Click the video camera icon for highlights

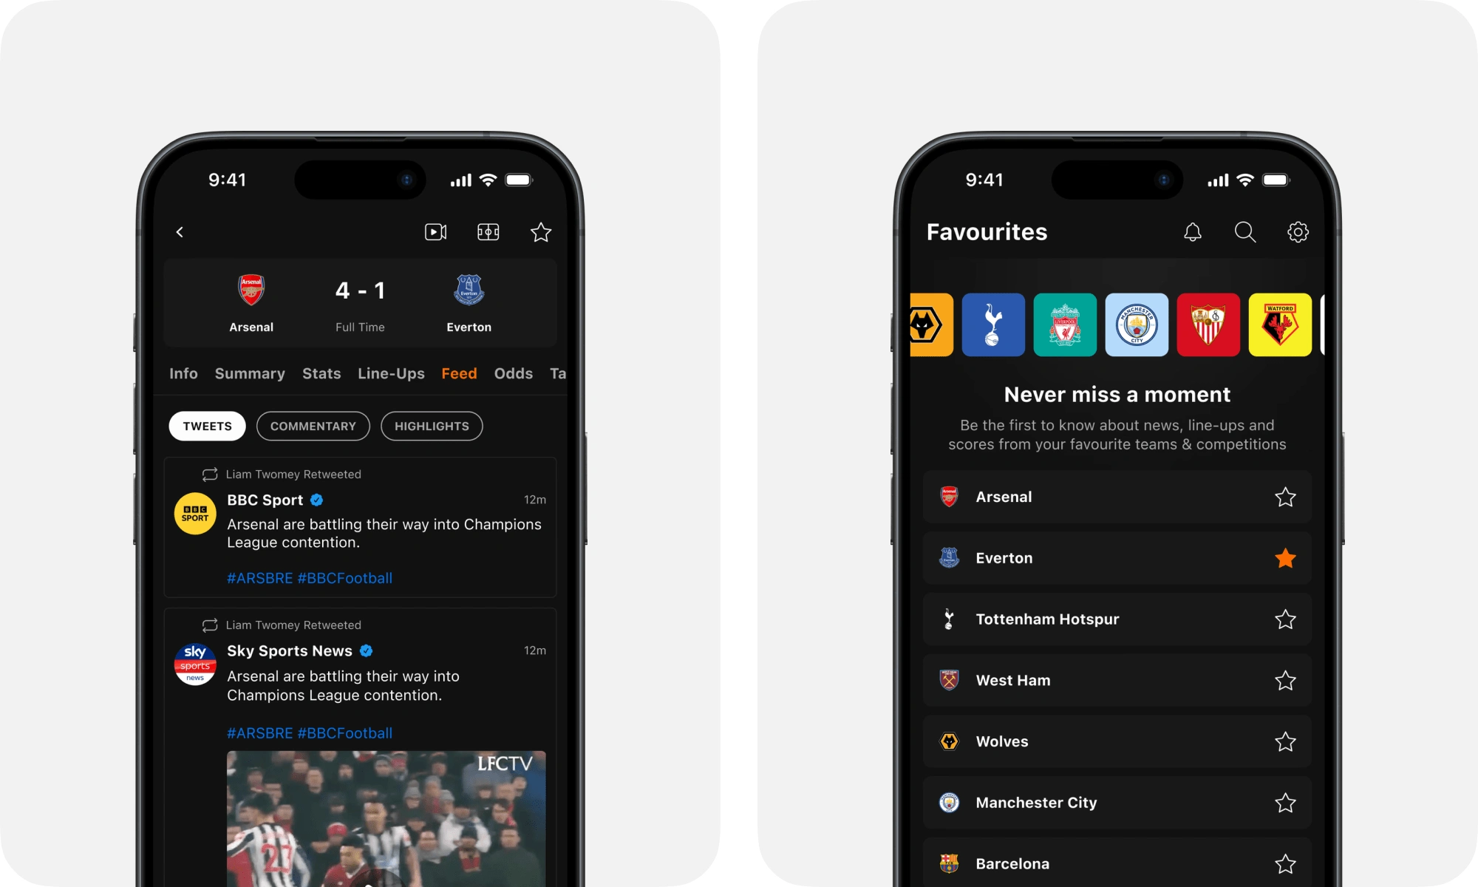(x=436, y=232)
